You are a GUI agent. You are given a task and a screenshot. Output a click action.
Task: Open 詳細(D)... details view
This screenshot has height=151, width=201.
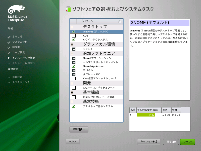pyautogui.click(x=79, y=129)
